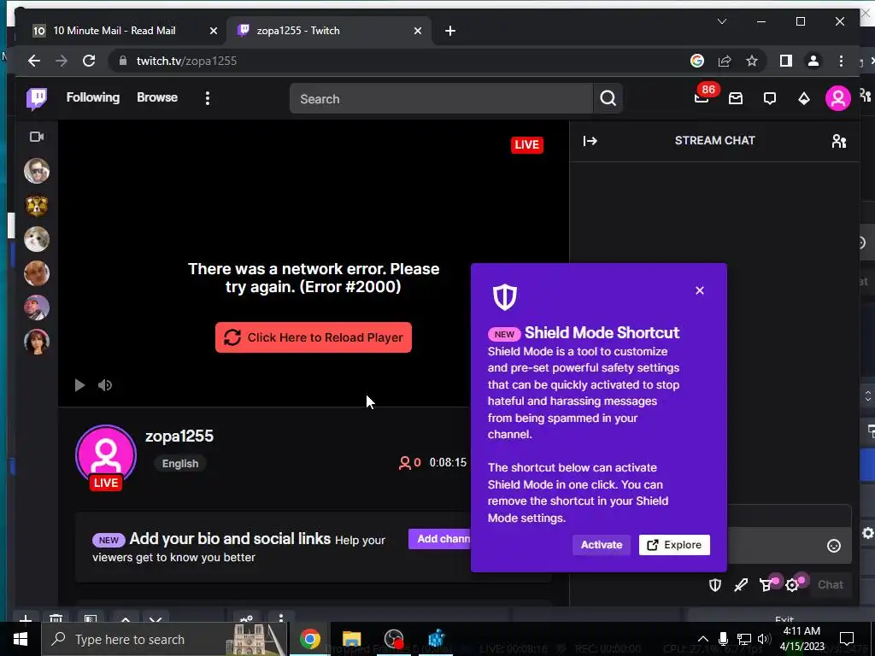Open first followed channel avatar with sunglasses
Screen dimensions: 875x656
click(37, 170)
